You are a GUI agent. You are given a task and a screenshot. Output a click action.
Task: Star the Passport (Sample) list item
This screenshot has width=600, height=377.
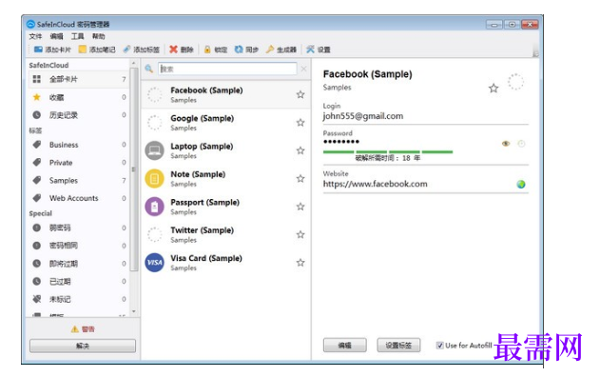pyautogui.click(x=300, y=207)
